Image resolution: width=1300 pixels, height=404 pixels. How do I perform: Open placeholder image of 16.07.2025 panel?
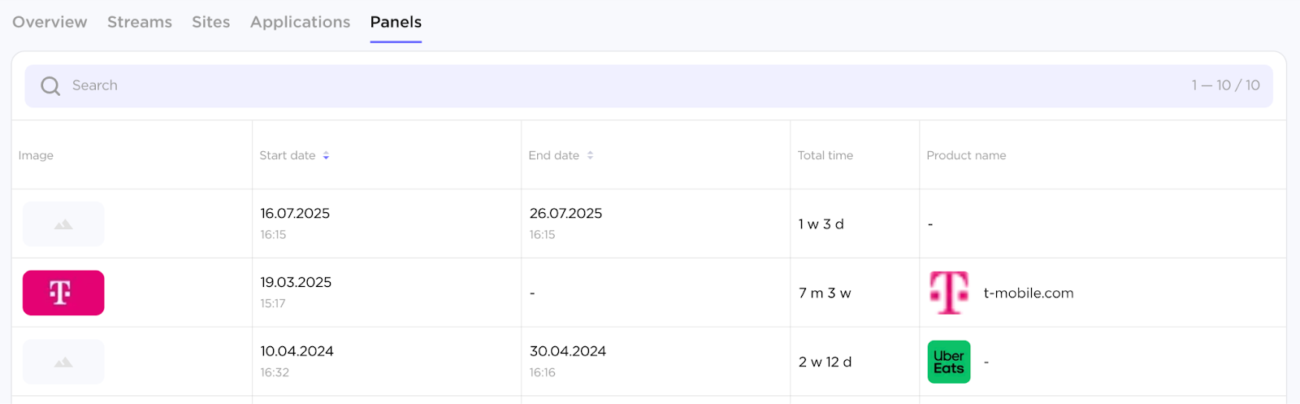tap(63, 224)
